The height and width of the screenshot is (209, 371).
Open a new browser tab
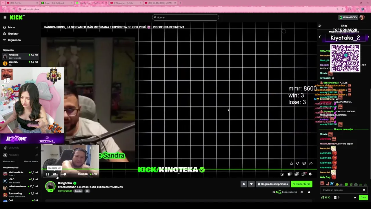coord(180,3)
